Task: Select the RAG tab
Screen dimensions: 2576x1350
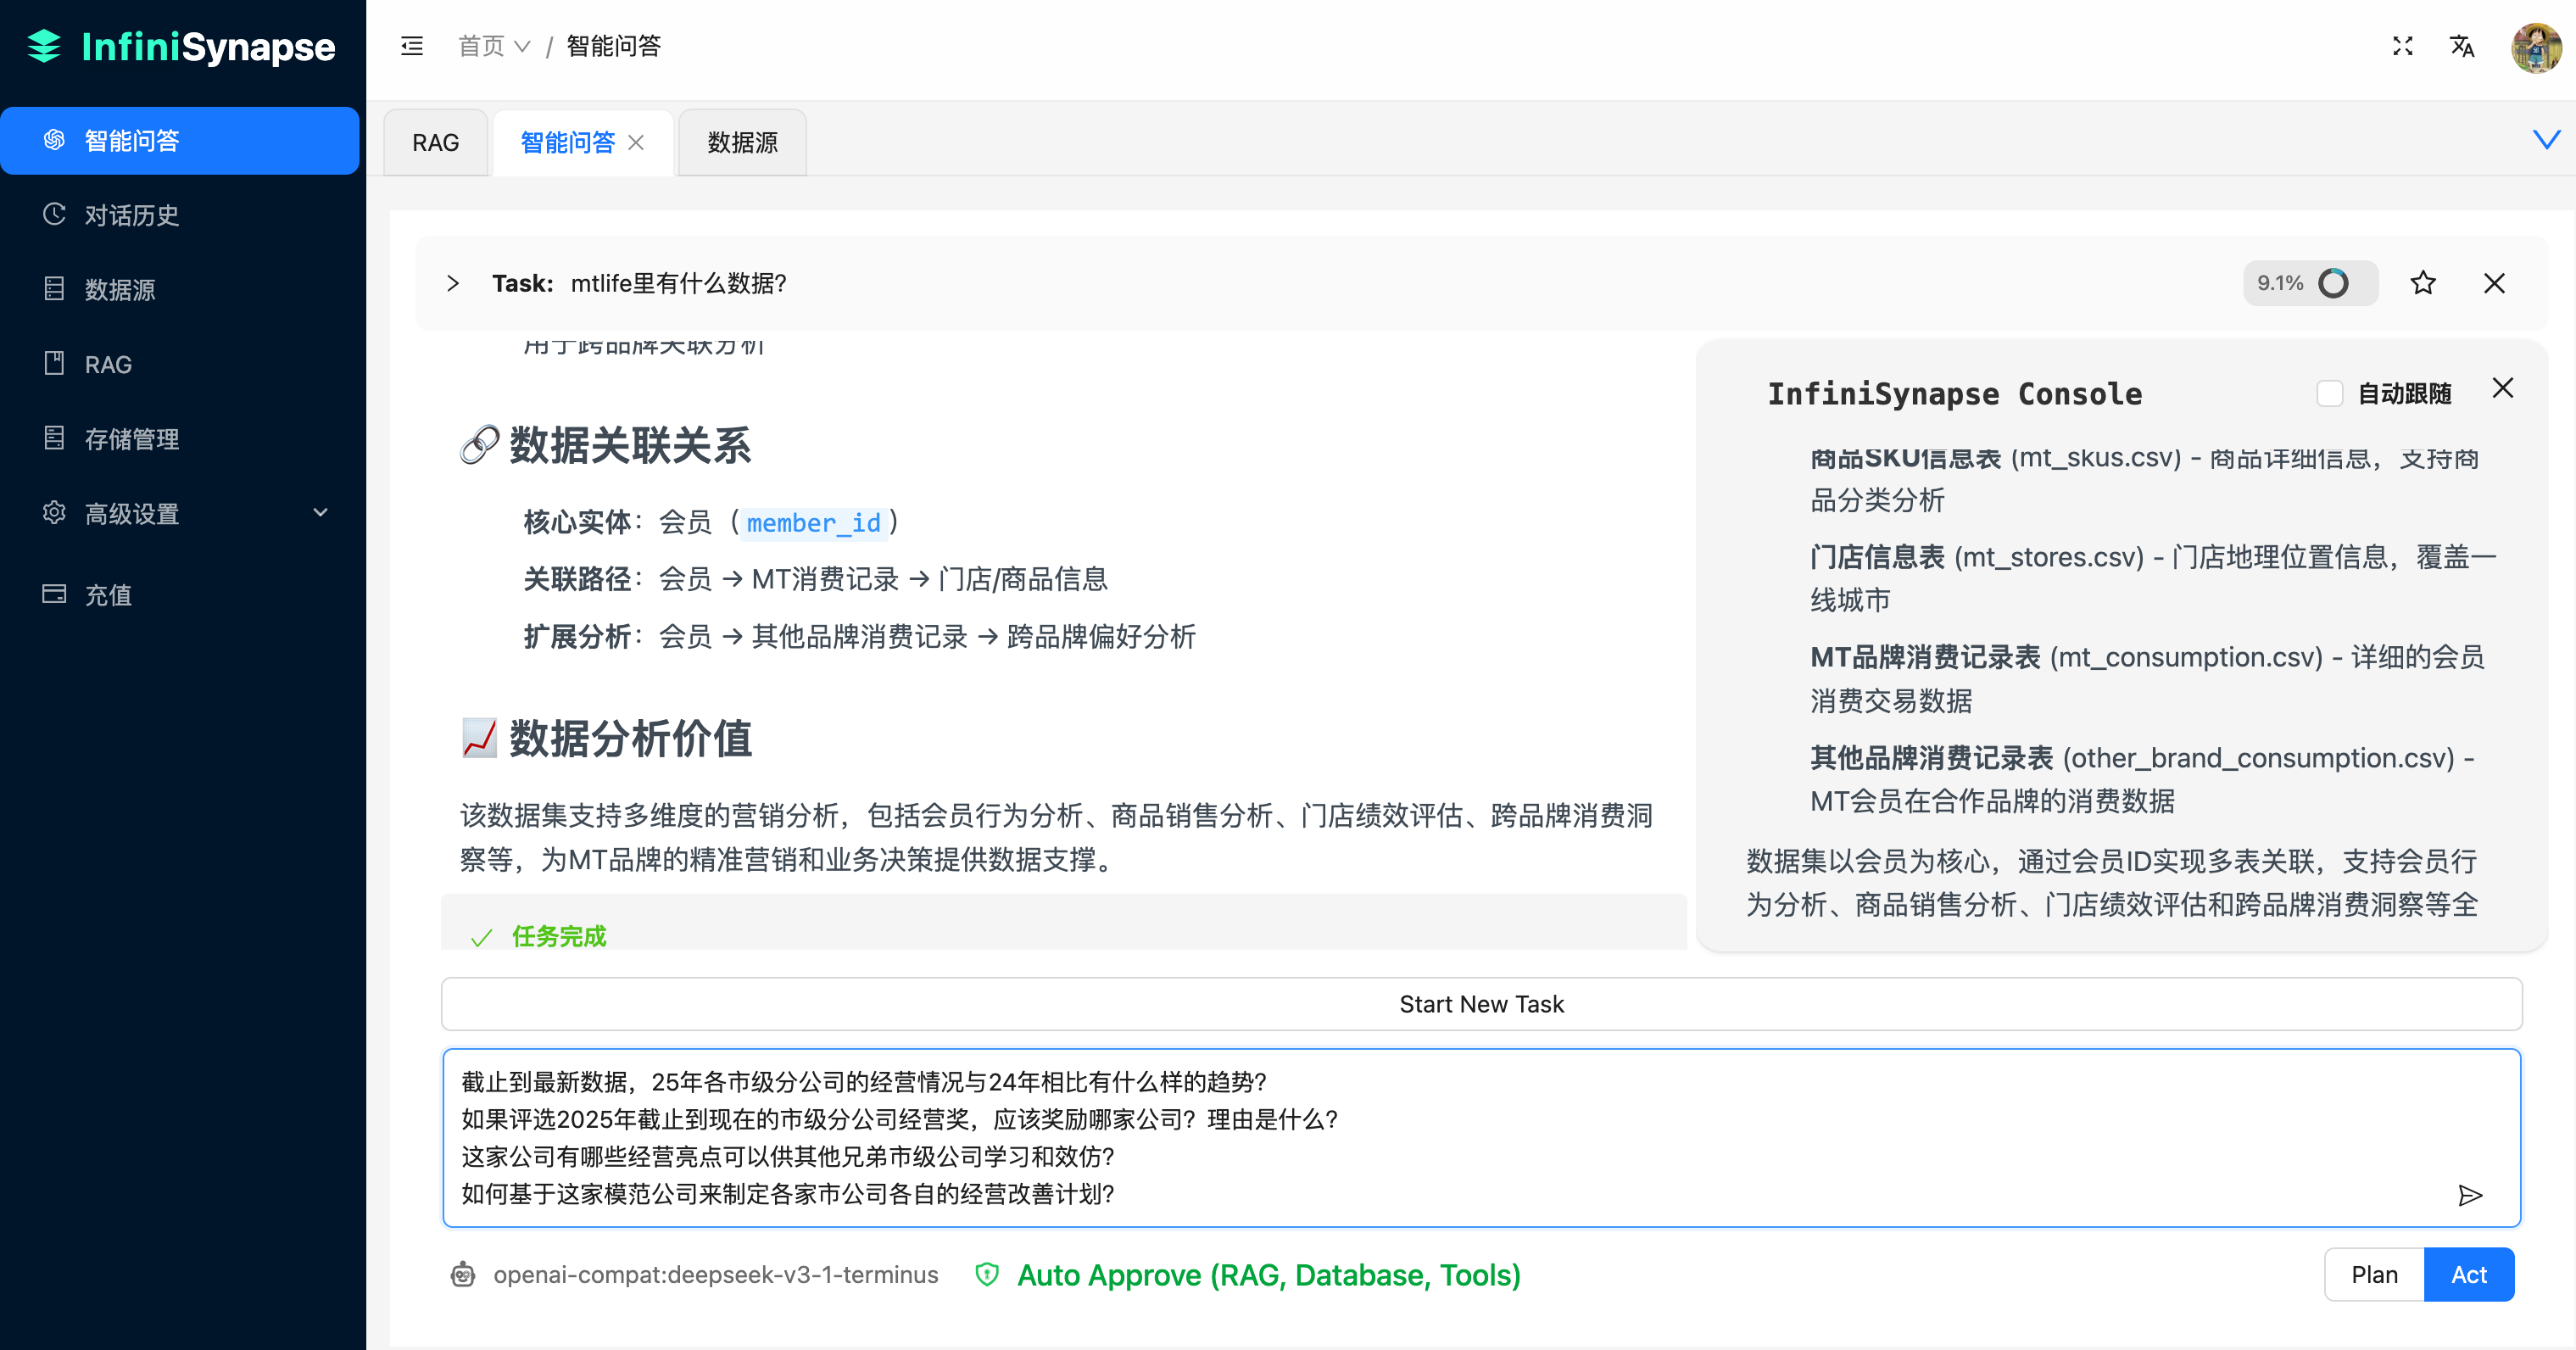Action: click(x=435, y=142)
